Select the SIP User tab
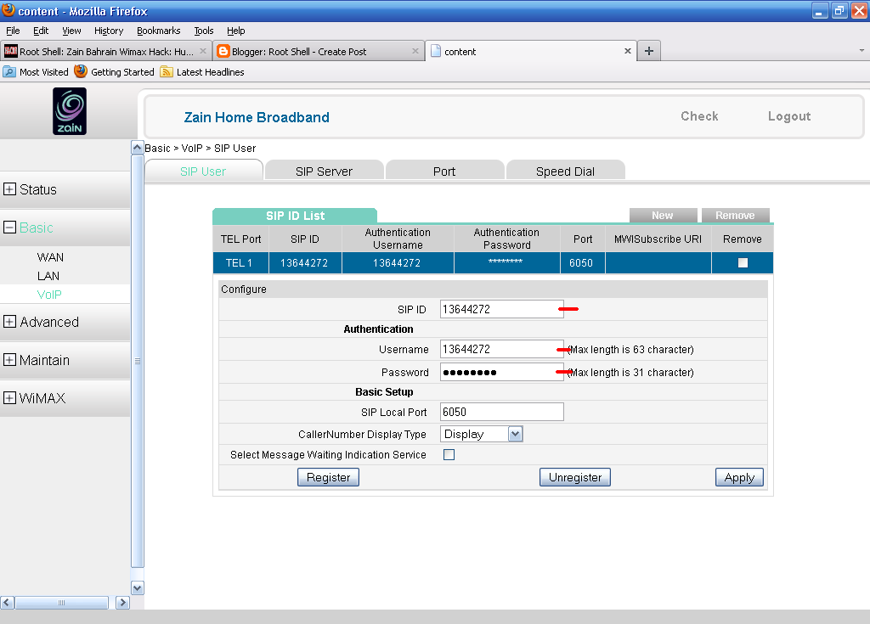Image resolution: width=870 pixels, height=624 pixels. click(x=203, y=171)
